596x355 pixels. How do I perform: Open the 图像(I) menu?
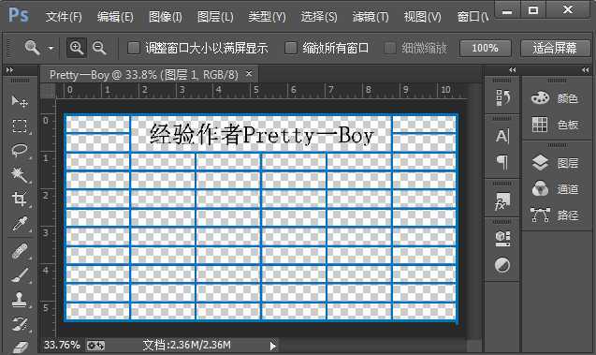tap(166, 17)
